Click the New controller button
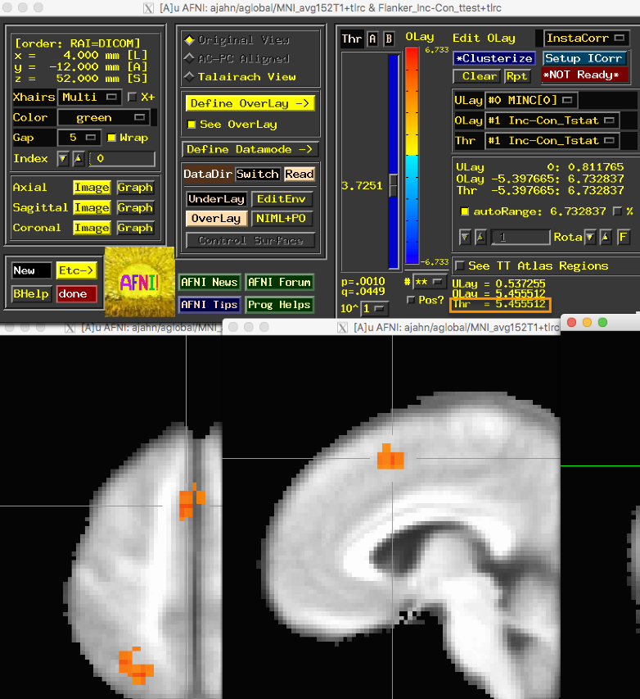 coord(31,270)
